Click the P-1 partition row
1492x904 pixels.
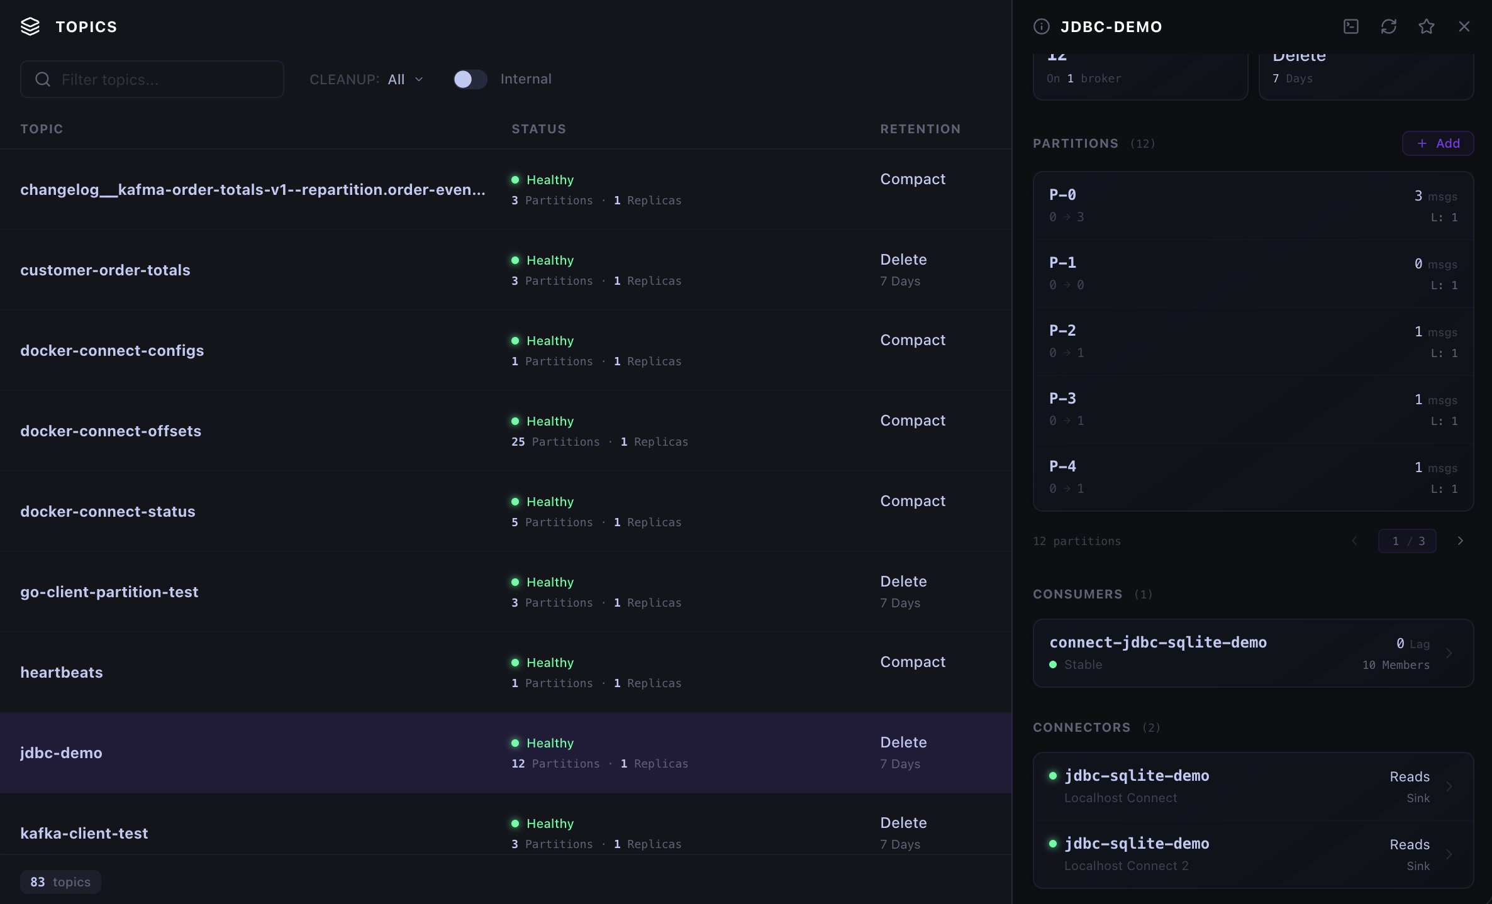pos(1253,273)
